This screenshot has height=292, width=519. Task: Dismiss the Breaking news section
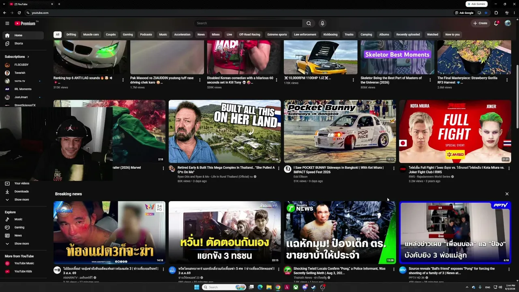507,194
